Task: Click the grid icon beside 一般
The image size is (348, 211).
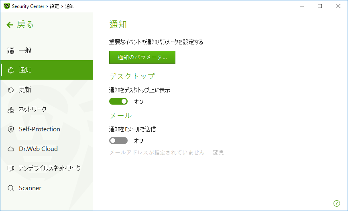Action: coord(11,51)
